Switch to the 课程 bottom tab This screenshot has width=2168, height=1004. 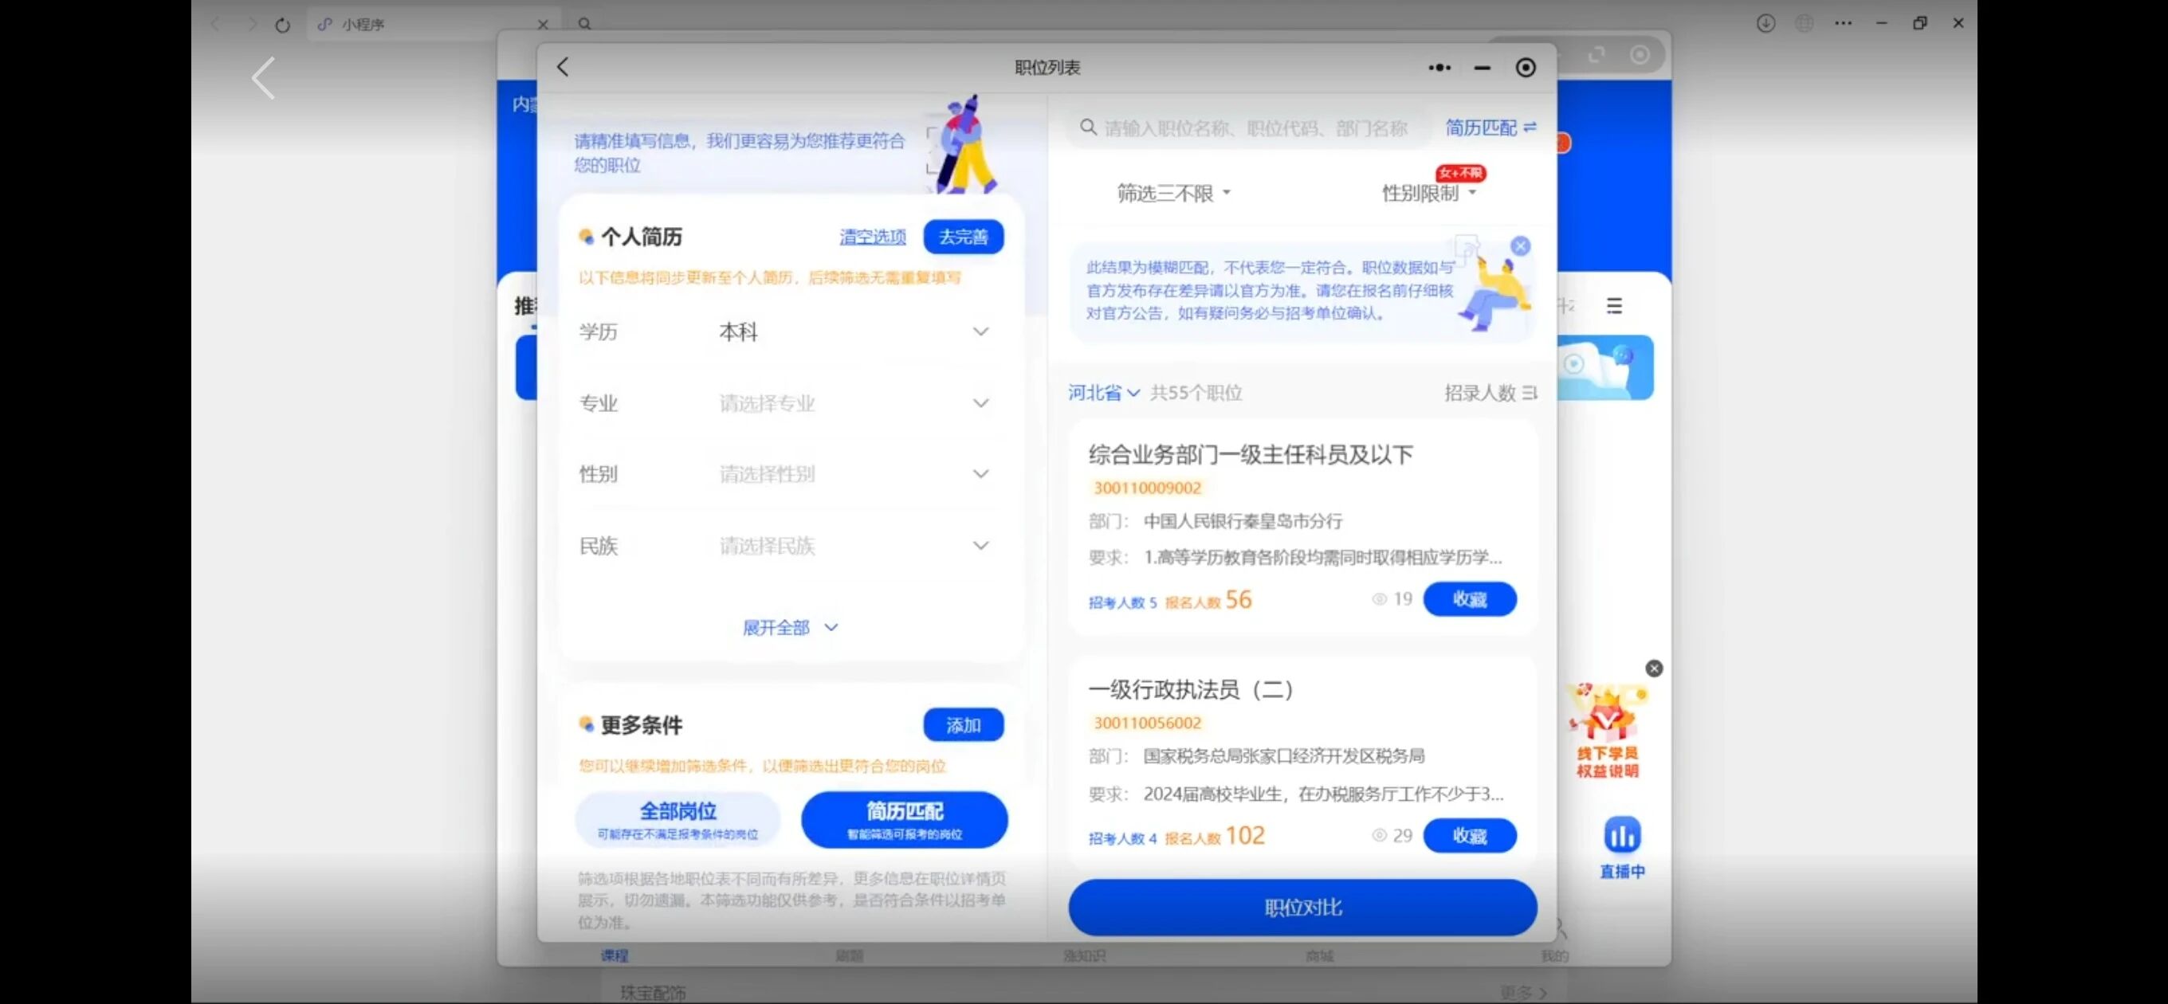(x=614, y=955)
